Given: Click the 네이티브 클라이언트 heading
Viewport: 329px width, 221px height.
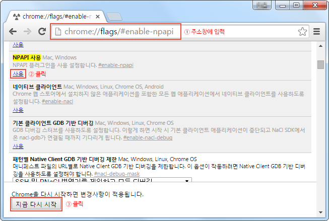Looking at the screenshot, I should tap(37, 87).
